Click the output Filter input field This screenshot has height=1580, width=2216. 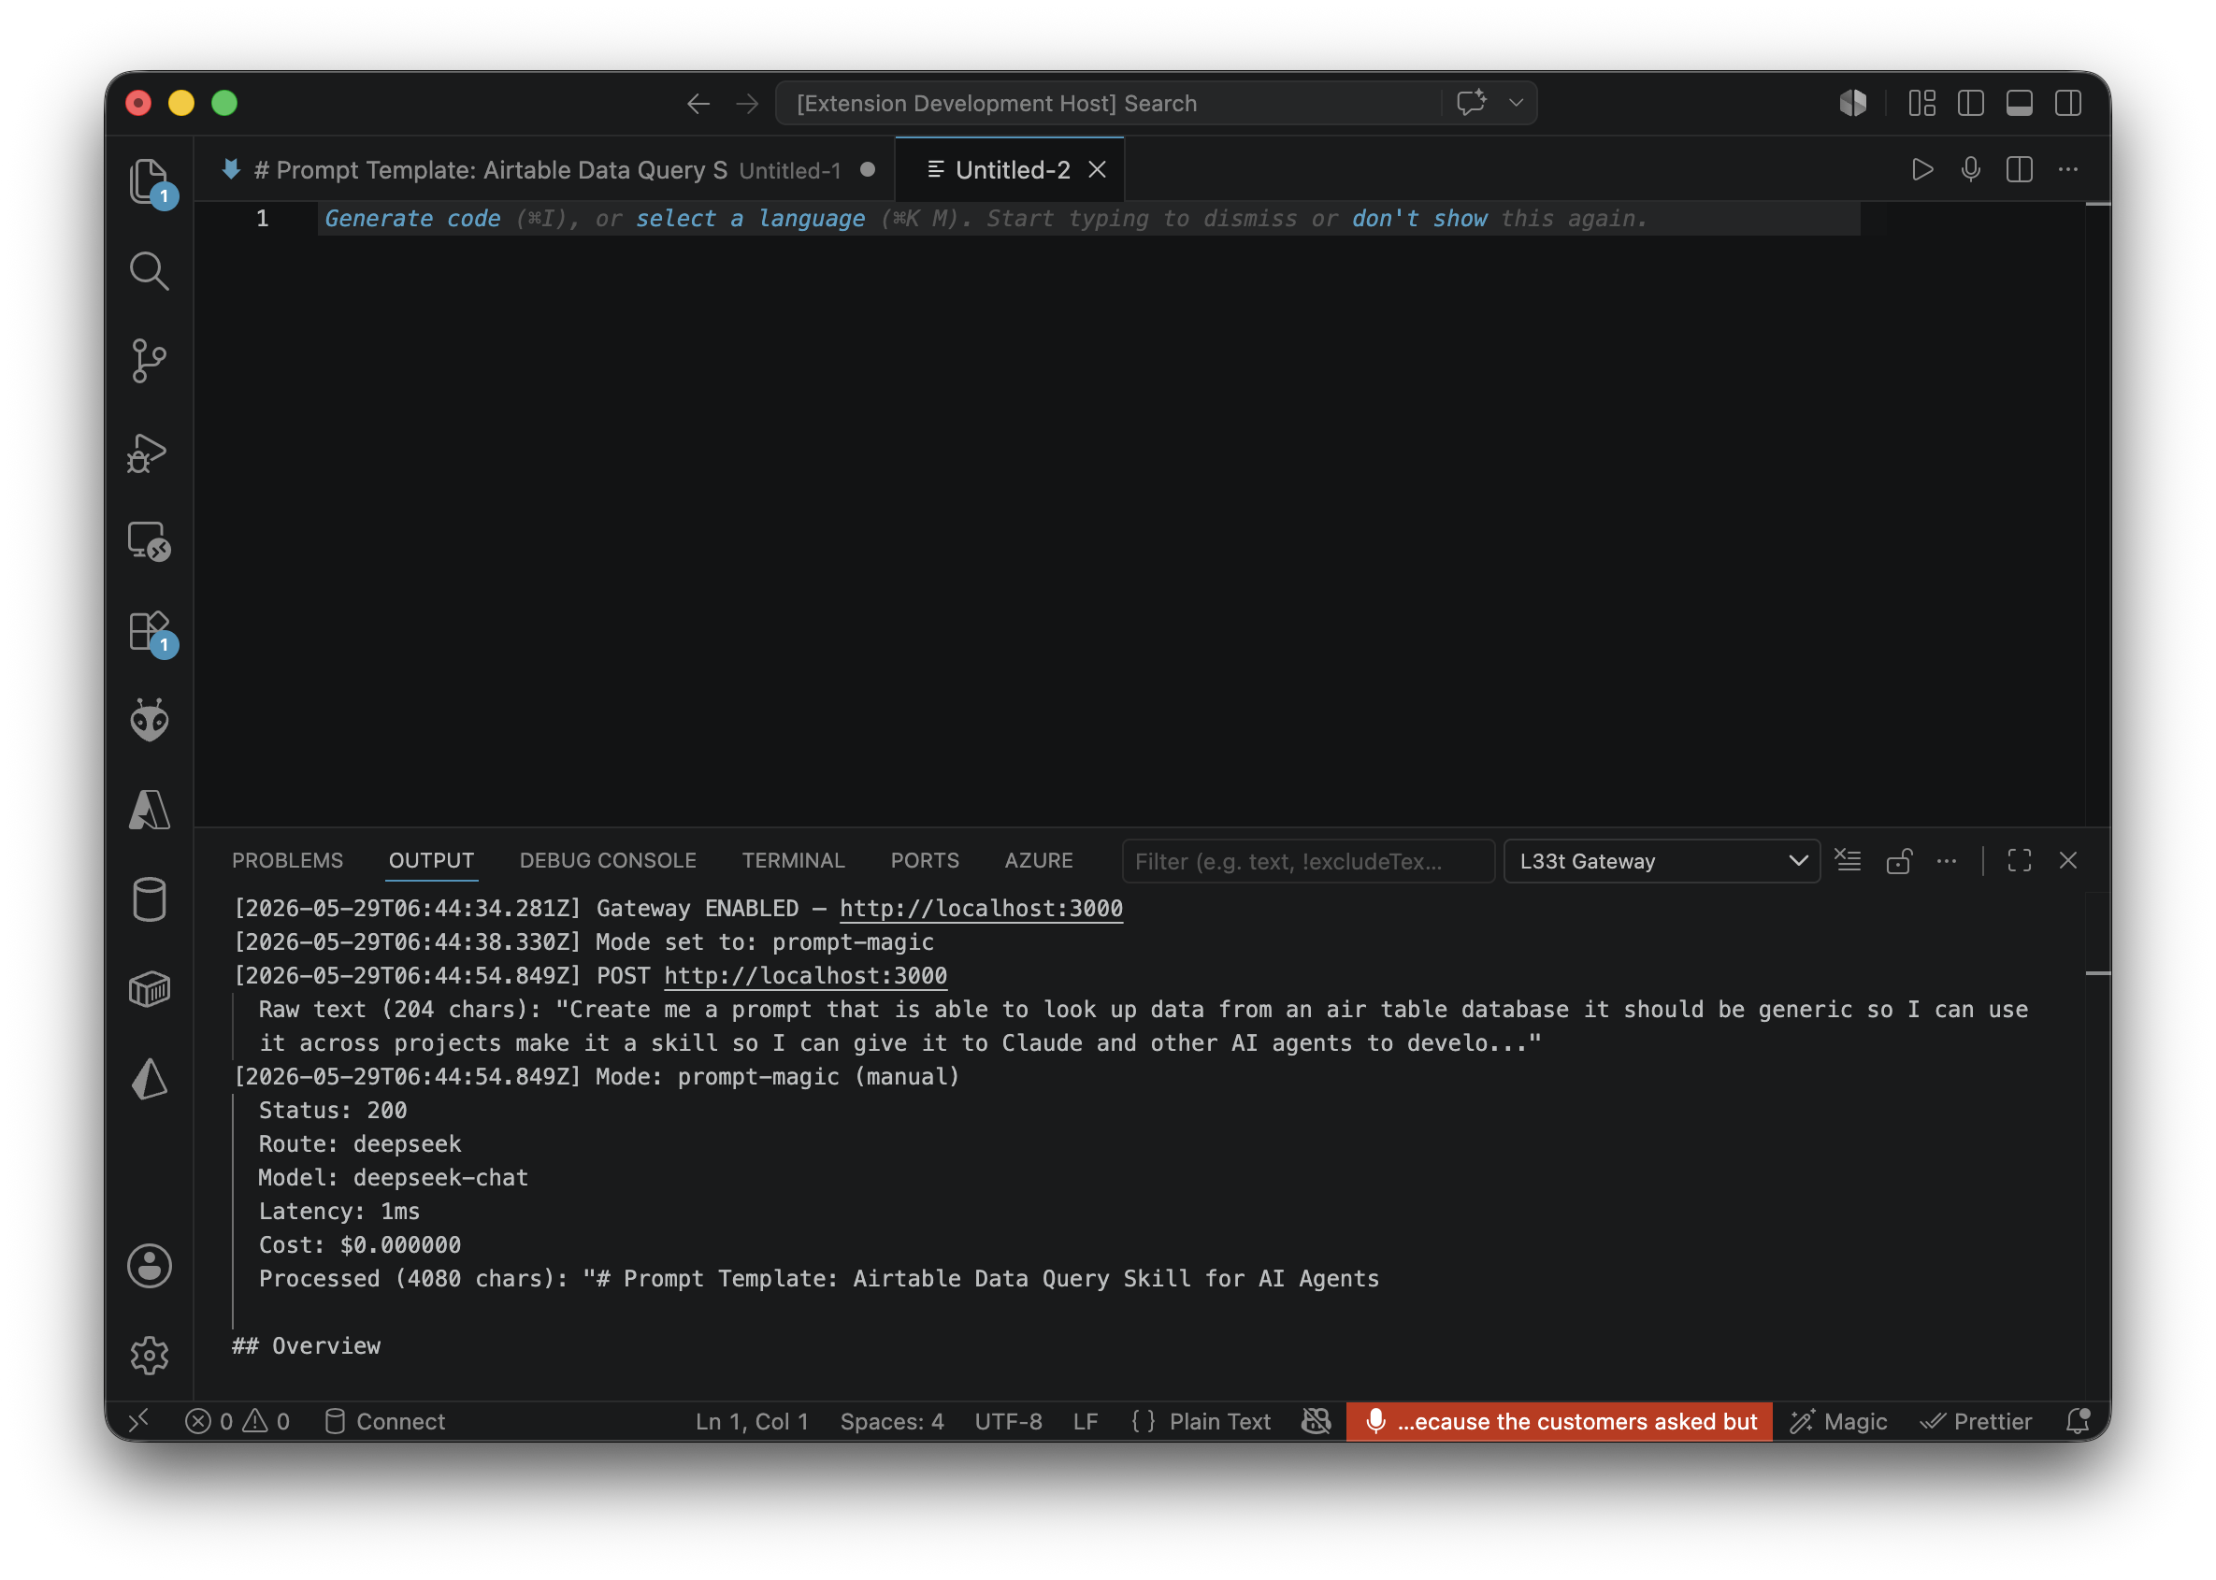click(x=1308, y=862)
